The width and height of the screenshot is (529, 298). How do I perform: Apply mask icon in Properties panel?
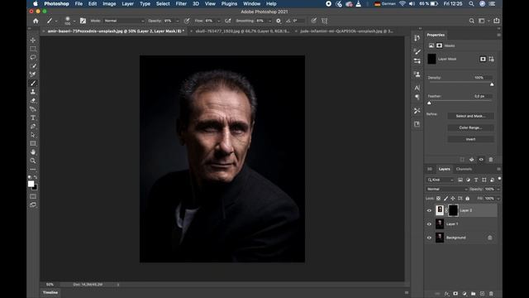(x=472, y=160)
